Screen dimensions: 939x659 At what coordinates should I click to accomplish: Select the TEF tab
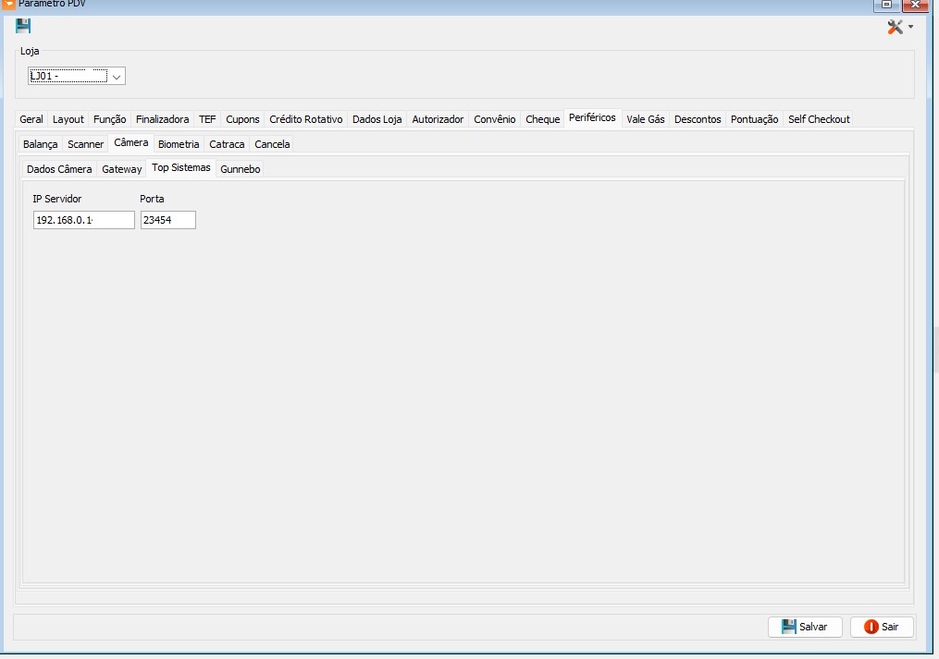(x=207, y=119)
